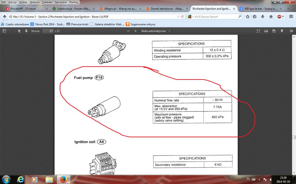This screenshot has height=184, width=296.
Task: Open Windows Media Player from taskbar
Action: (x=34, y=180)
